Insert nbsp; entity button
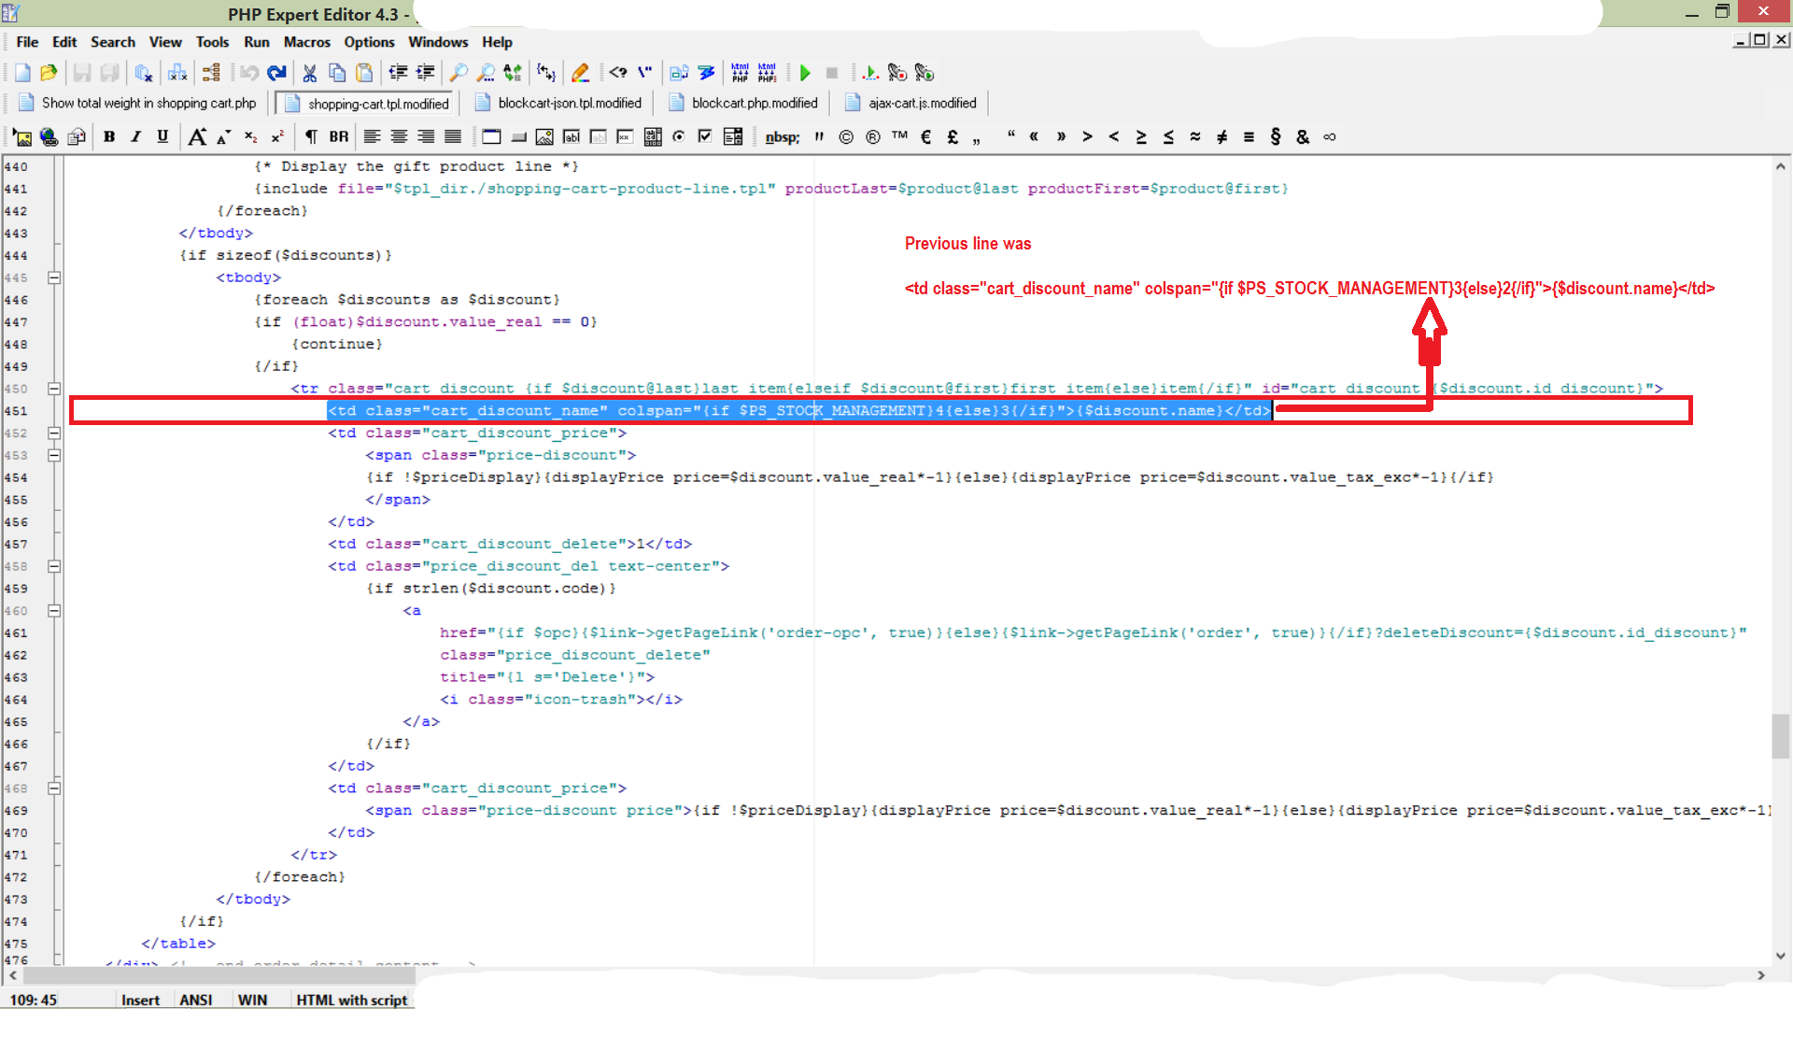Viewport: 1793px width, 1051px height. click(x=782, y=137)
